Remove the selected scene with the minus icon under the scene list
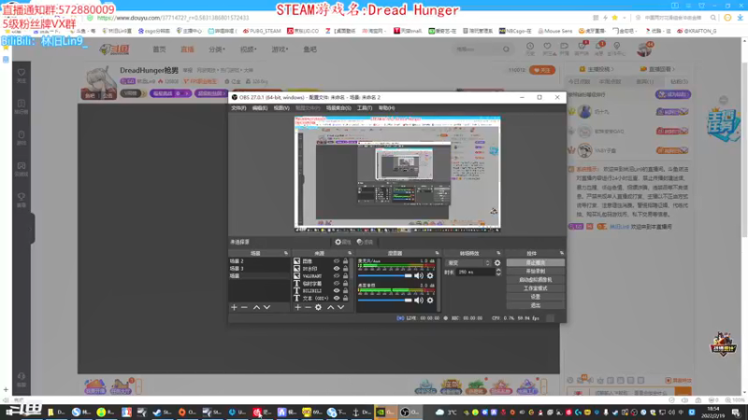748x420 pixels. [244, 308]
